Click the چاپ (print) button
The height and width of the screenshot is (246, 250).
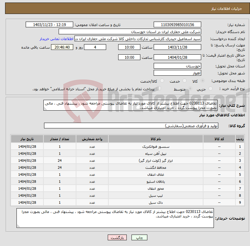tap(139, 237)
